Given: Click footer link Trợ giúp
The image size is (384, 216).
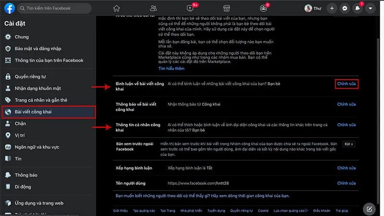Looking at the screenshot, I should [342, 211].
